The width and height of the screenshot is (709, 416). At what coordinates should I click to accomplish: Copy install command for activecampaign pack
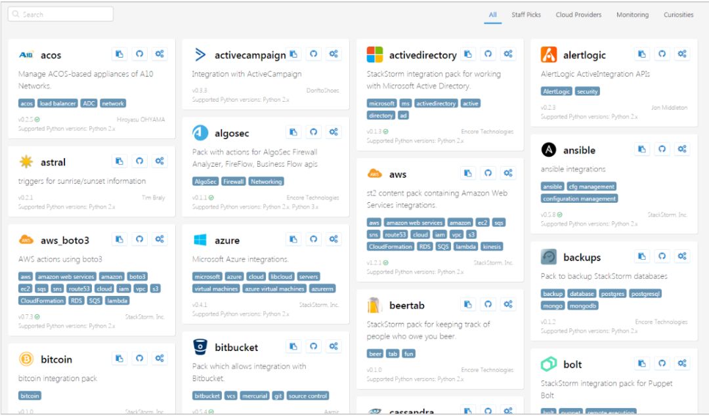pos(293,54)
